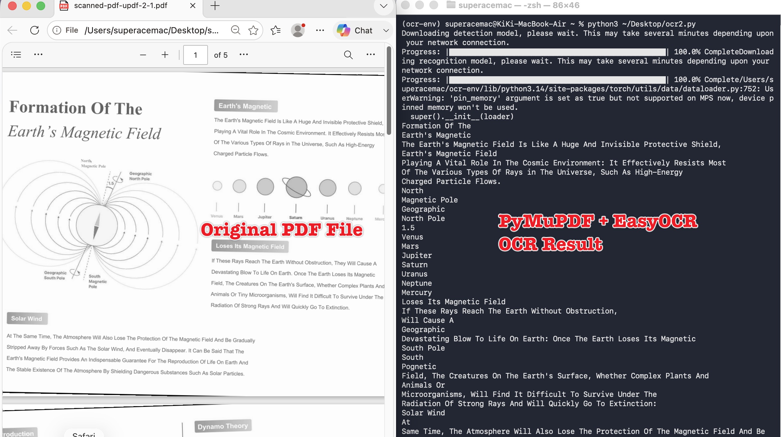Expand the Chat dropdown arrow
This screenshot has height=437, width=781.
tap(386, 30)
